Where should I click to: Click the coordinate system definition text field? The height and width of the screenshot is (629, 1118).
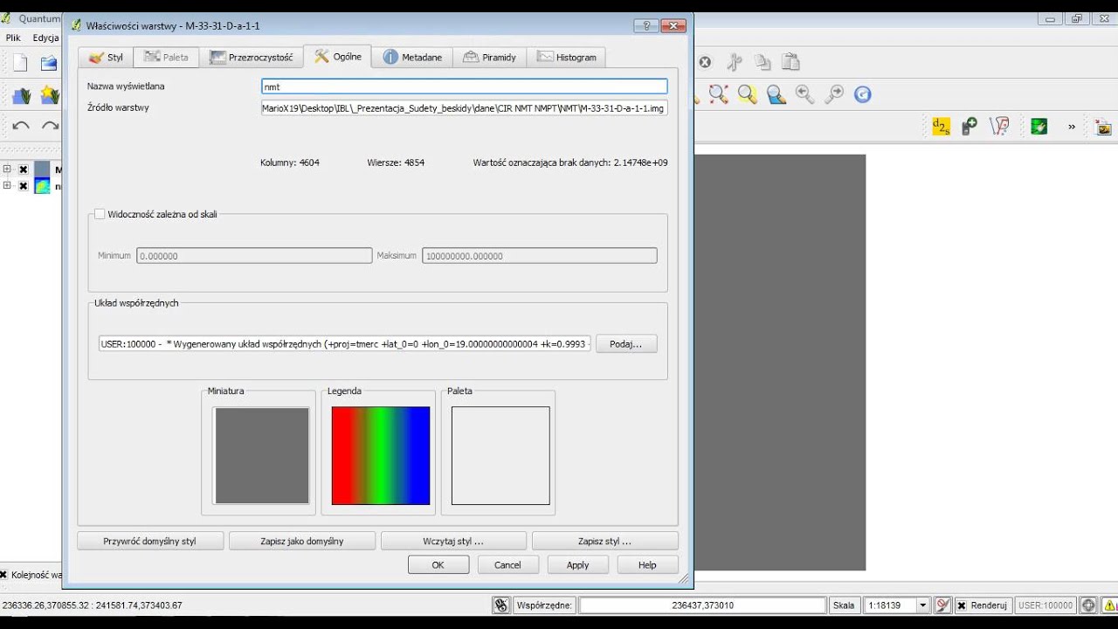(x=345, y=344)
